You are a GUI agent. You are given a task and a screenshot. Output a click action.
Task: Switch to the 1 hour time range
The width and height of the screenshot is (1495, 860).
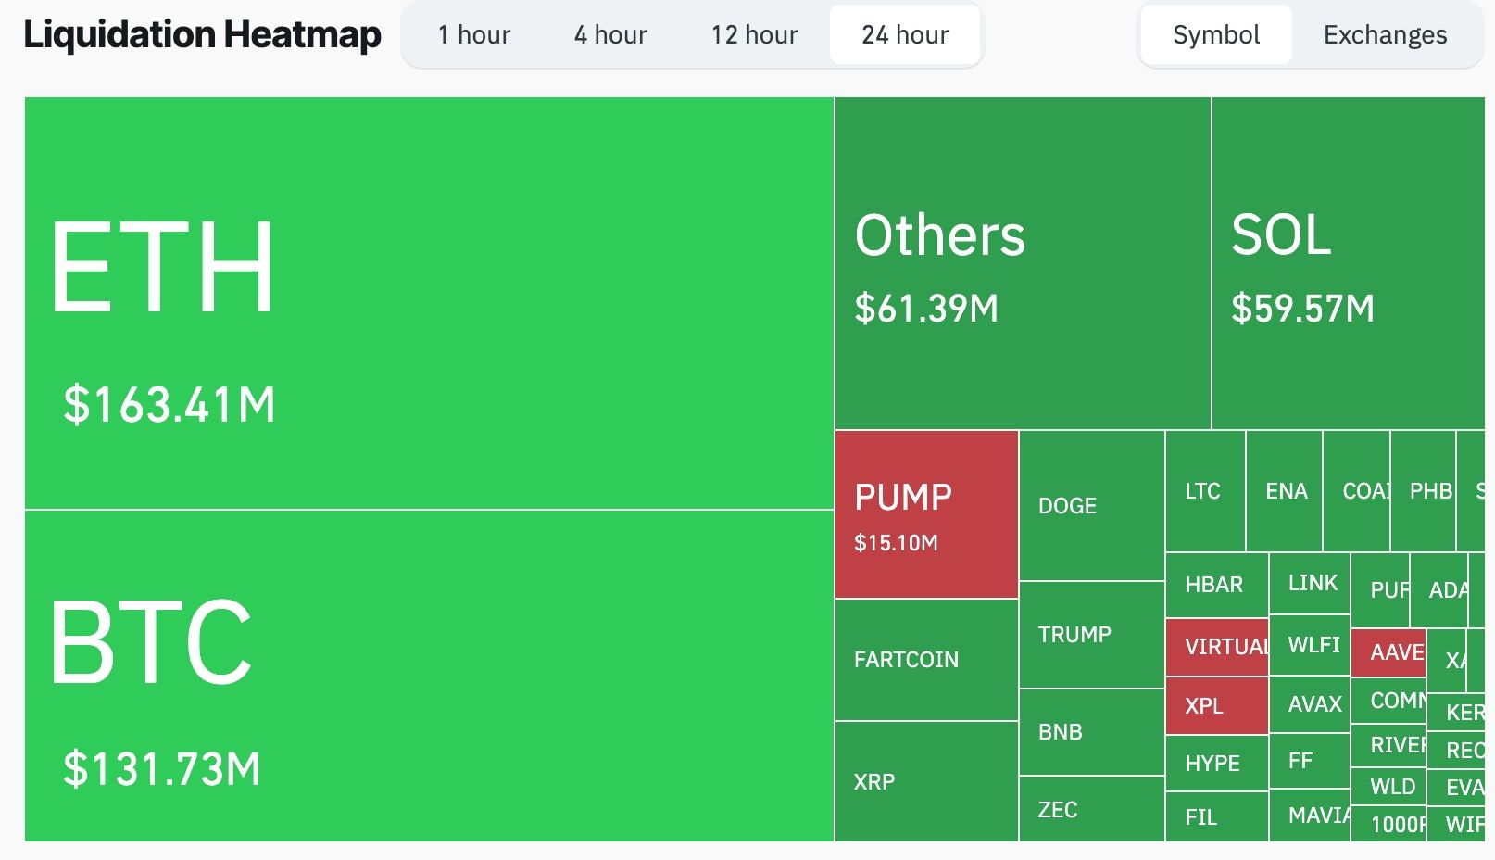474,35
